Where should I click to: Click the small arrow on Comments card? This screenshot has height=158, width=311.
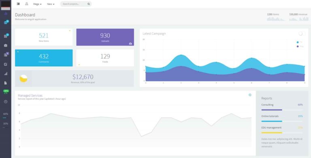18,51
